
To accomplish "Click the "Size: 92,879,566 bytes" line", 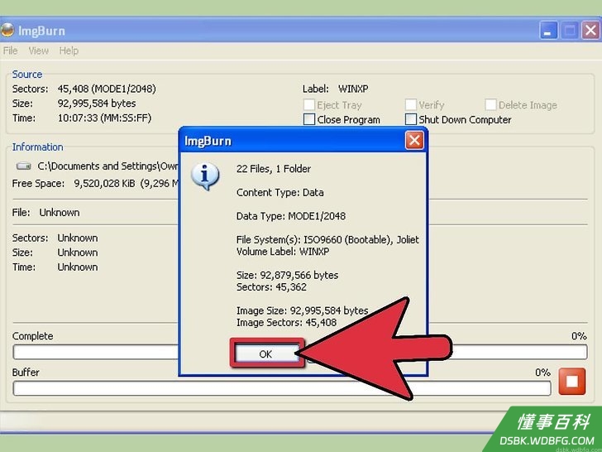I will [x=287, y=275].
